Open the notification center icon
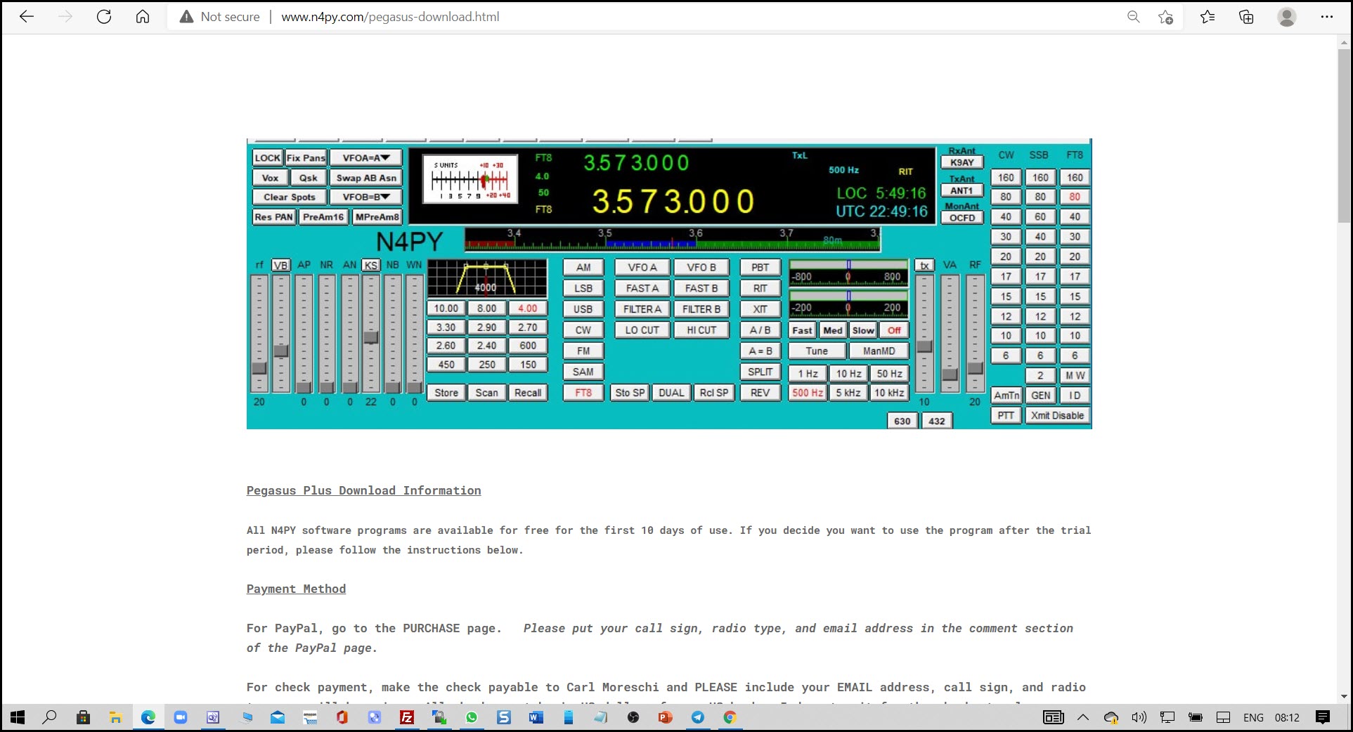 [x=1322, y=717]
